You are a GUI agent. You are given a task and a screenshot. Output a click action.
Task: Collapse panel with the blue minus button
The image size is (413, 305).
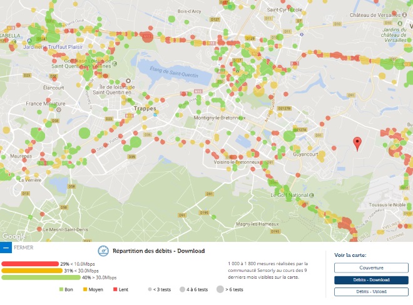(6, 247)
